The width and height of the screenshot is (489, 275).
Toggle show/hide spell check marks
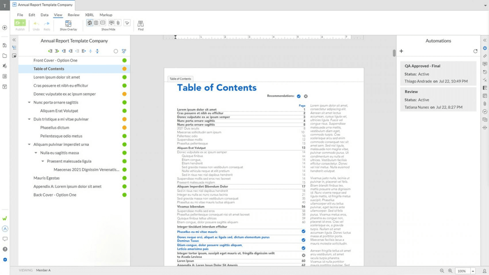point(127,23)
